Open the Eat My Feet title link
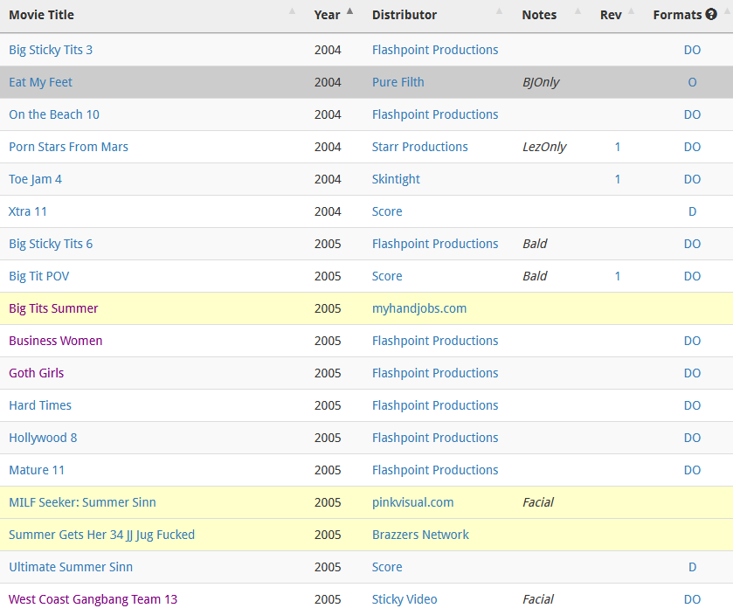 (41, 82)
